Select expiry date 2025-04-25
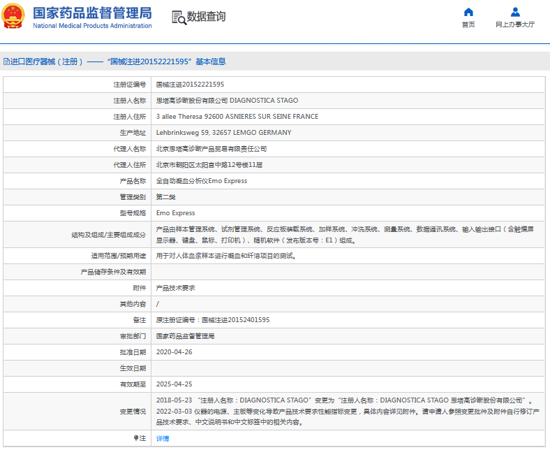Screen dimensions: 550x450 pyautogui.click(x=174, y=384)
